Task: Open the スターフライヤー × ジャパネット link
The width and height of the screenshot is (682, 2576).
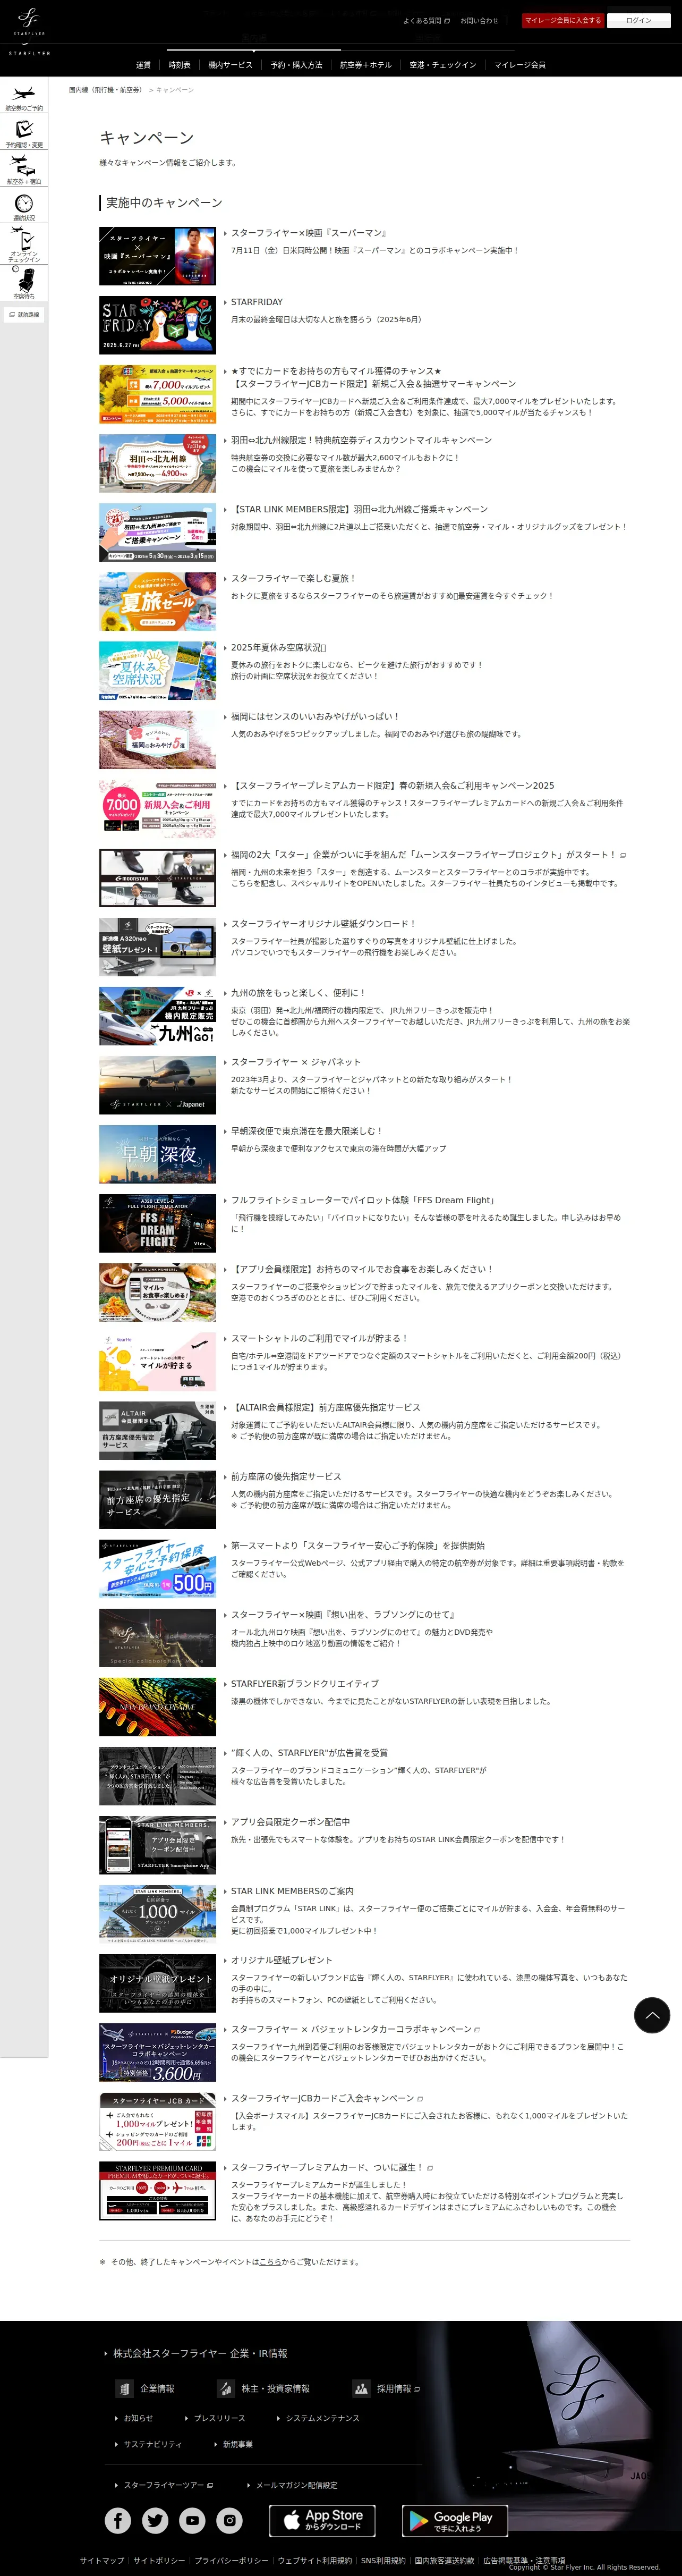Action: point(296,1062)
